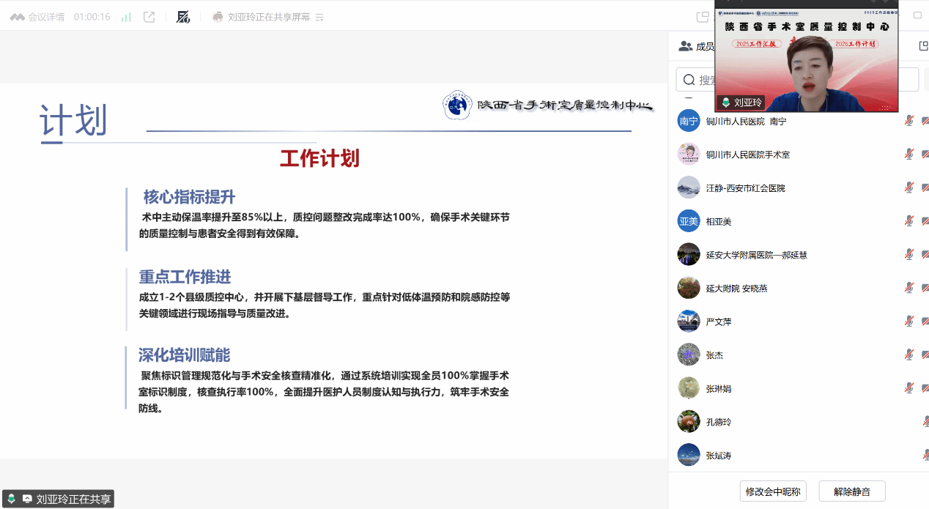This screenshot has height=509, width=929.
Task: Check the green network signal strength icon
Action: click(x=126, y=17)
